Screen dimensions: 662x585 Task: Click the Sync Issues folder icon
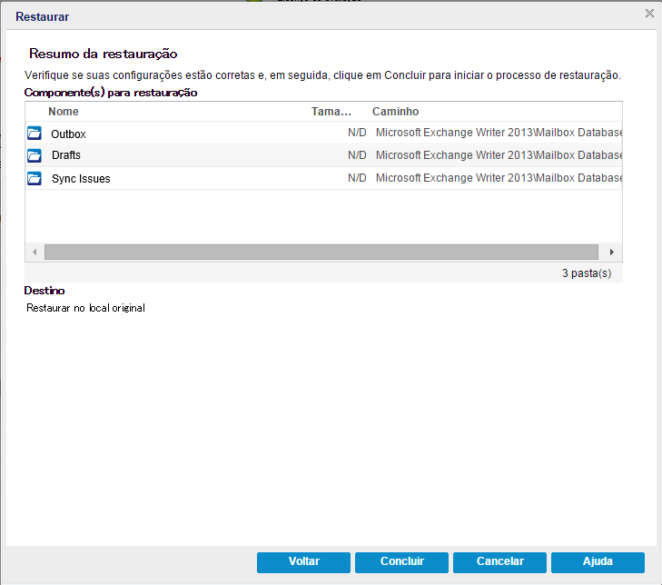[x=35, y=178]
